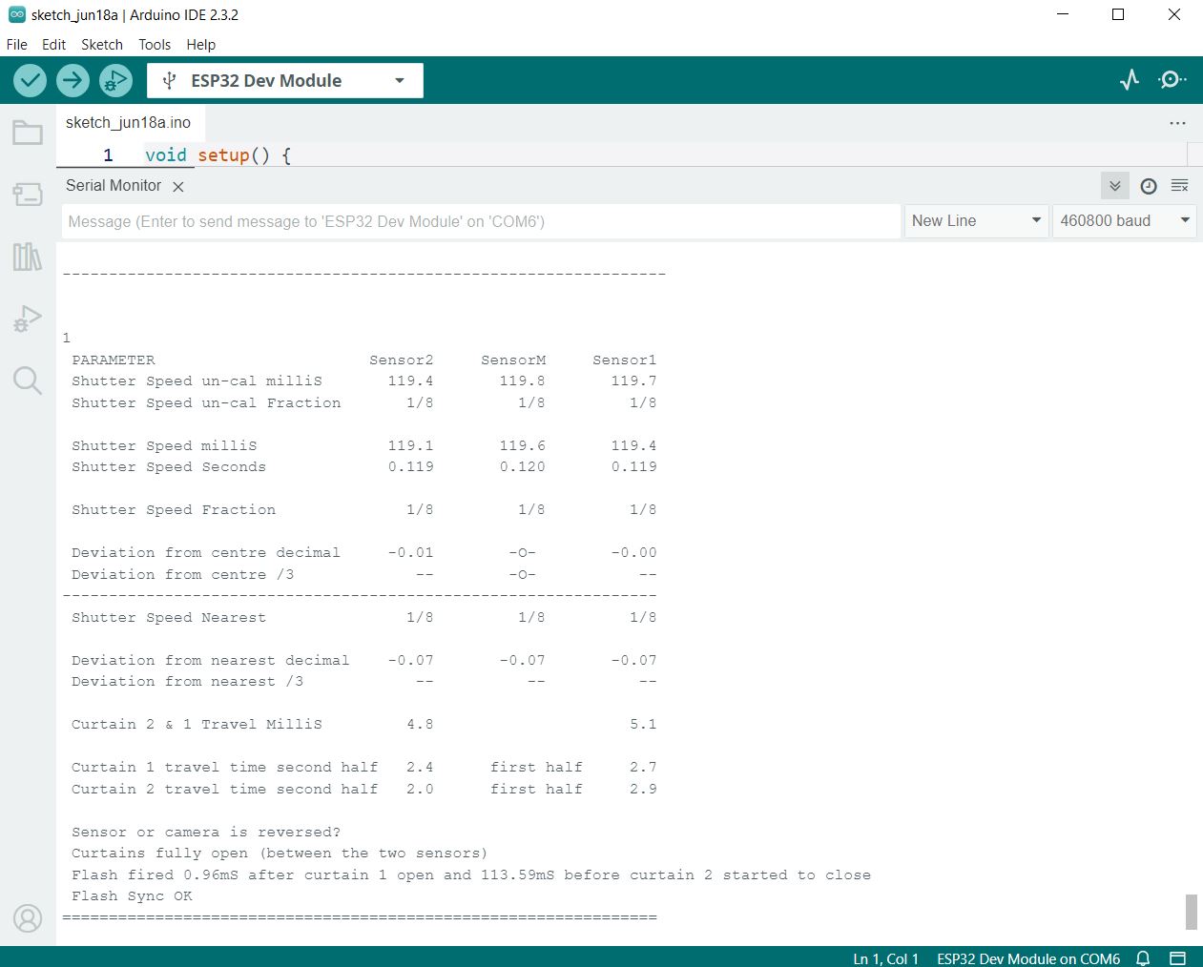
Task: Click the 'PARAMETER' header text
Action: coord(114,360)
